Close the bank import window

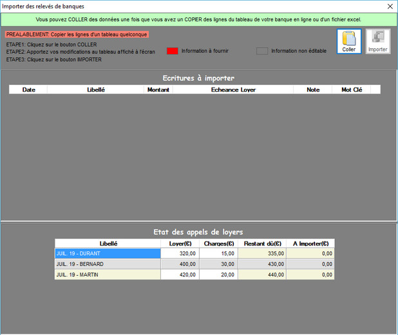[x=389, y=6]
